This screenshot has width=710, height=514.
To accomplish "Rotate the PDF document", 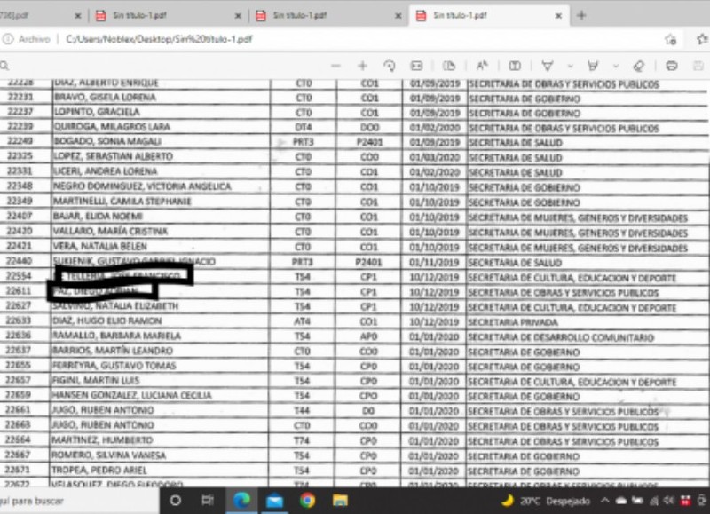I will (389, 66).
